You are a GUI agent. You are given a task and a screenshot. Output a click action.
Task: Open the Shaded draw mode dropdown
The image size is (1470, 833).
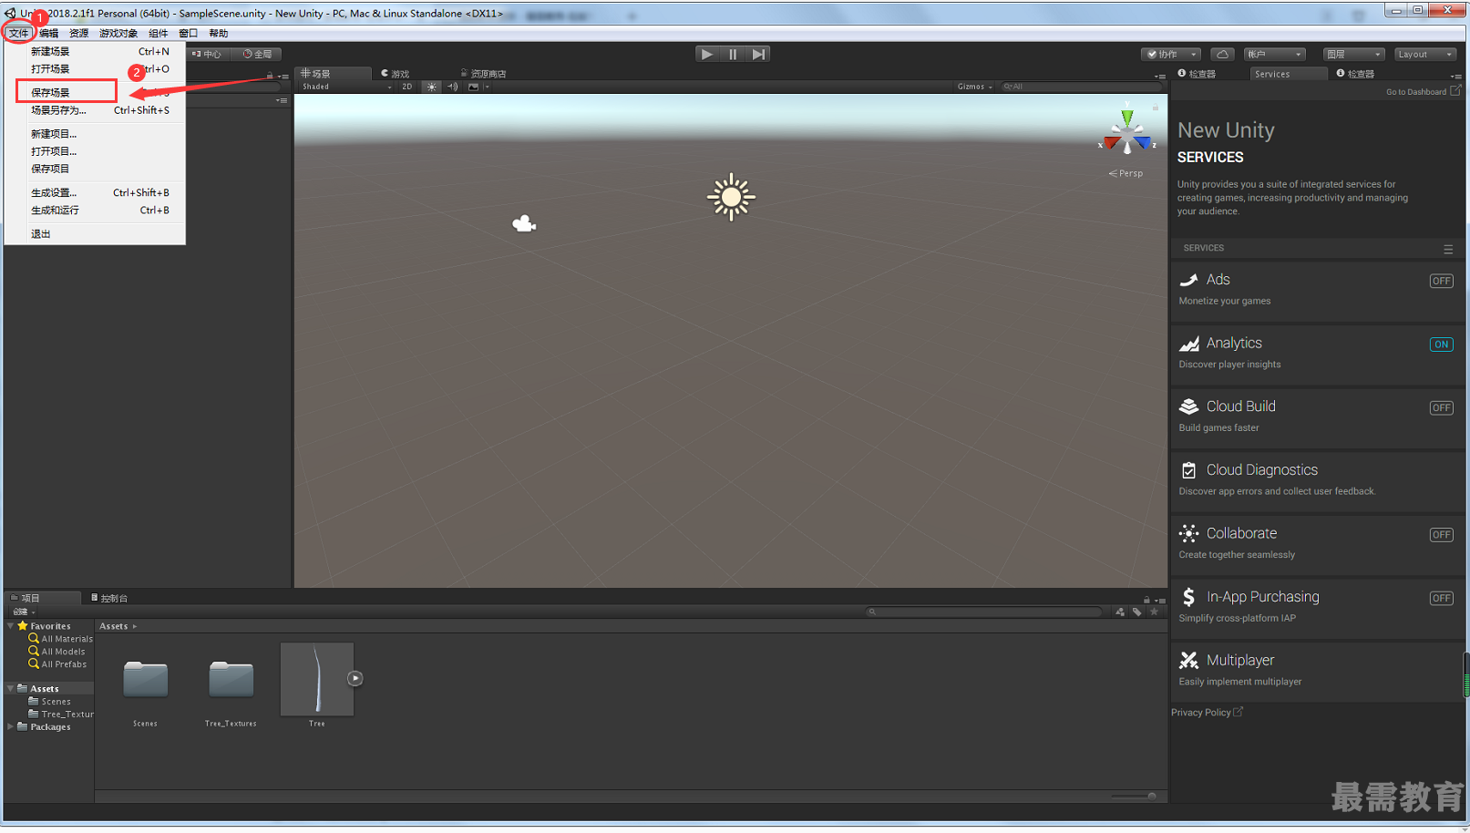pyautogui.click(x=346, y=87)
